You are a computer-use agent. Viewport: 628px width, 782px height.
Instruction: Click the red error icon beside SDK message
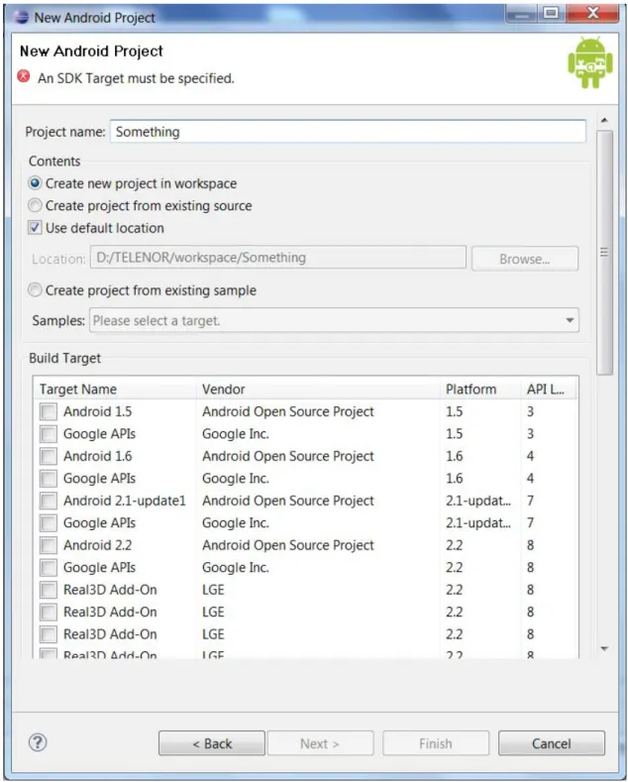point(24,76)
